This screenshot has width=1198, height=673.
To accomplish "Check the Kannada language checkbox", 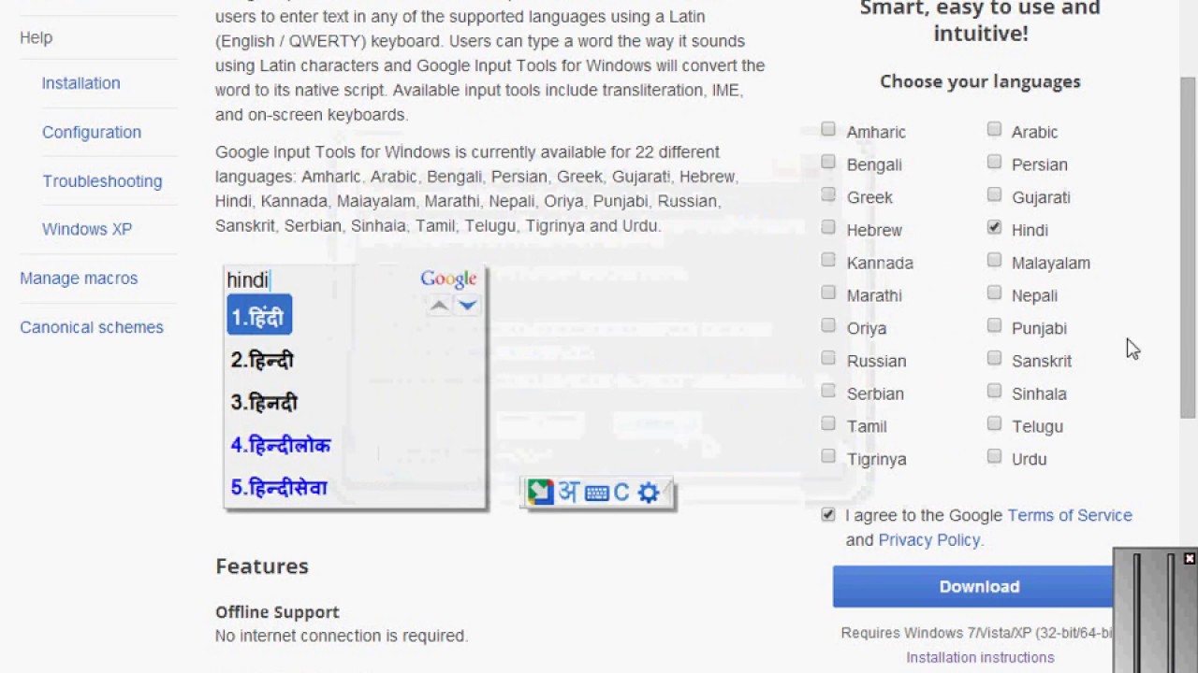I will [828, 260].
